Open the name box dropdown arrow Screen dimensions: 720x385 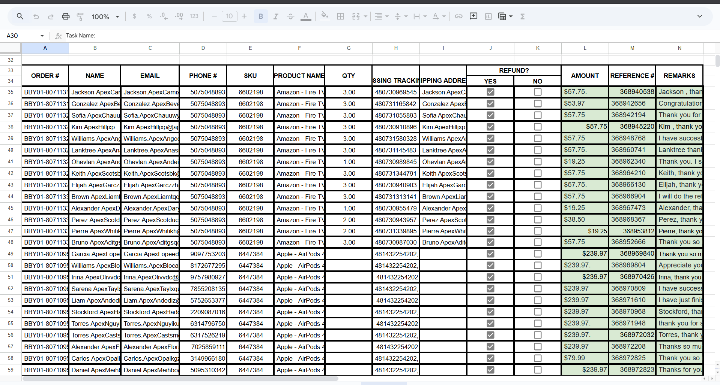[x=42, y=36]
